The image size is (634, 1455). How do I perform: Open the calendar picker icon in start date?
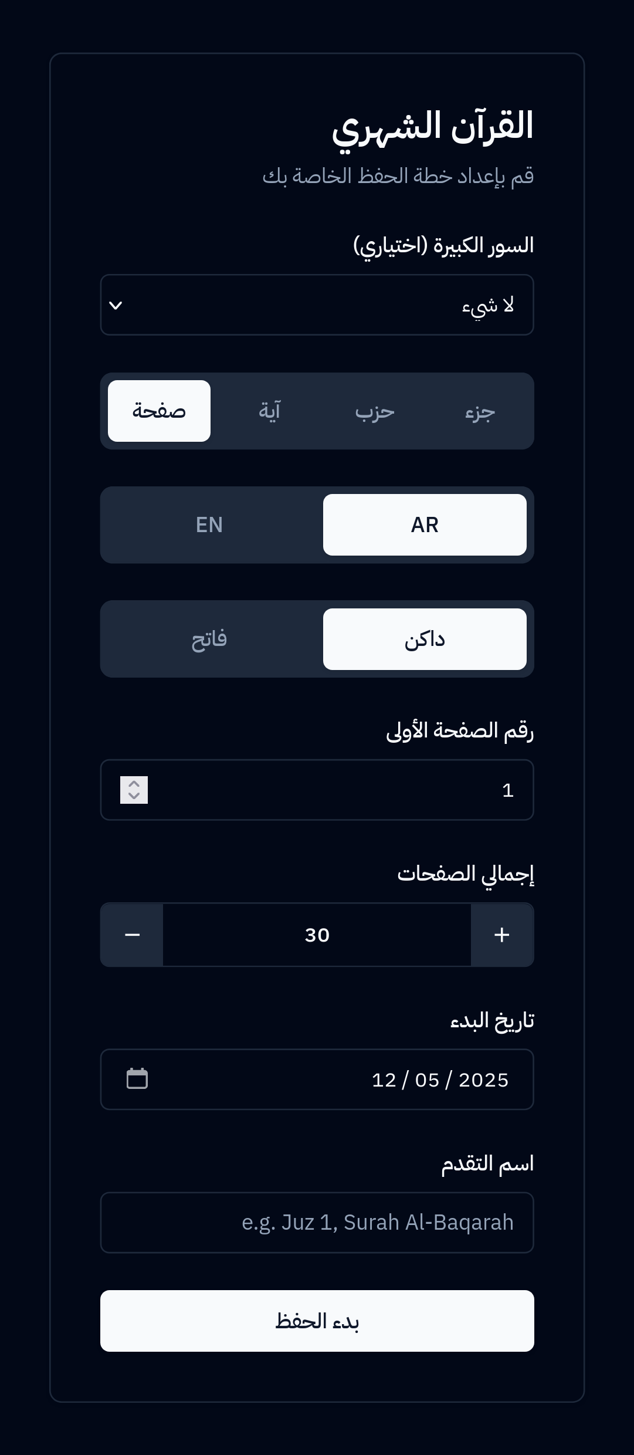[137, 1079]
